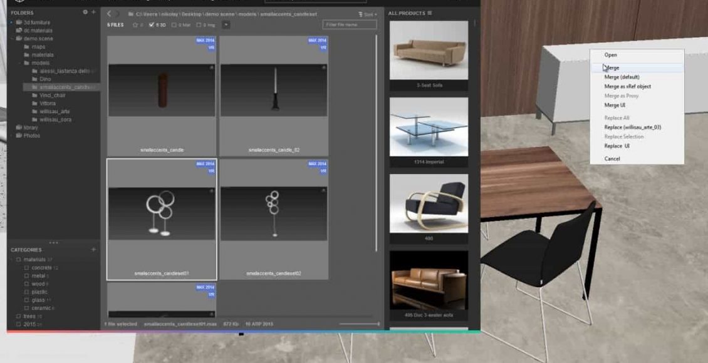Screen dimensions: 708x363
Task: Click the 3d furniture folder icon
Action: tap(19, 22)
